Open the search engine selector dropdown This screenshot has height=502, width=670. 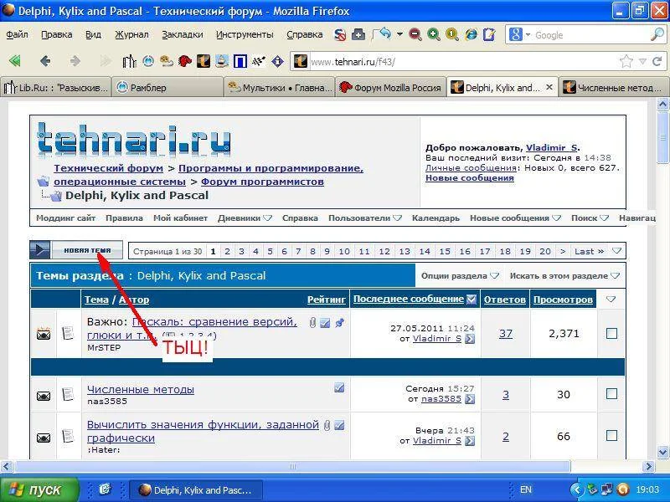point(528,35)
